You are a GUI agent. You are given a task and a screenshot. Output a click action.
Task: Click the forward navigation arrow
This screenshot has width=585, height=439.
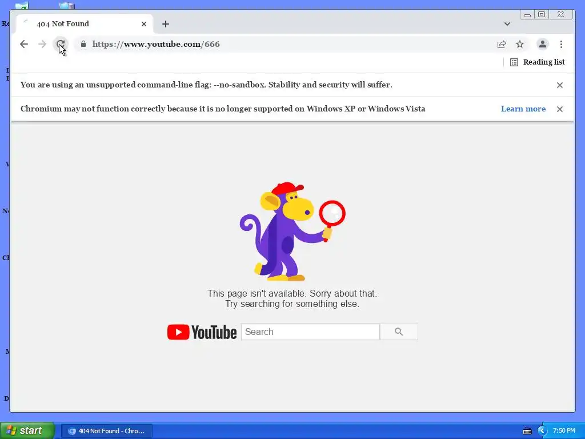(x=42, y=44)
